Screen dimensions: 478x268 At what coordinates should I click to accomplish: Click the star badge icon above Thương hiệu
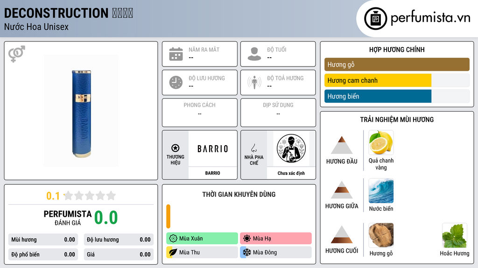176,148
